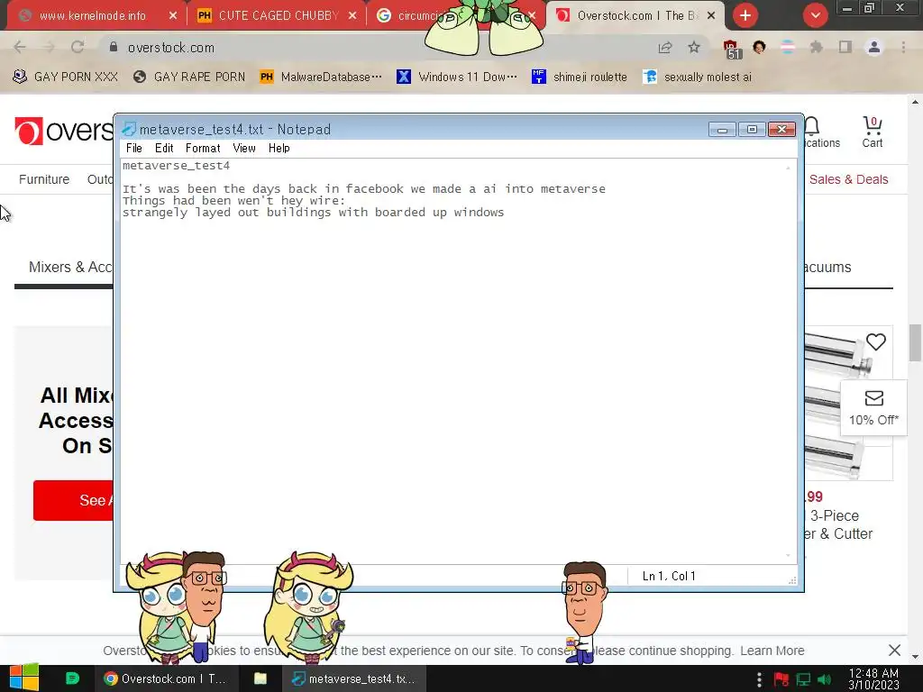Open the Notepad View menu

pos(243,149)
